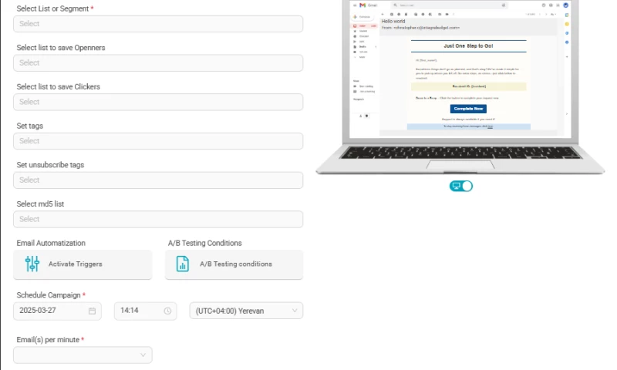This screenshot has width=617, height=370.
Task: Open the Select list to save Openners field
Action: click(x=158, y=63)
